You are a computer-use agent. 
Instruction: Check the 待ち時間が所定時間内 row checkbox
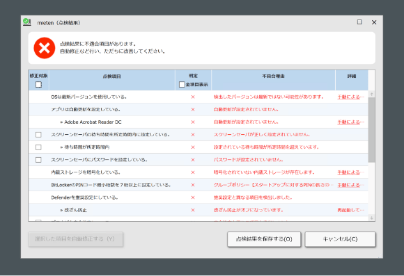(x=38, y=147)
